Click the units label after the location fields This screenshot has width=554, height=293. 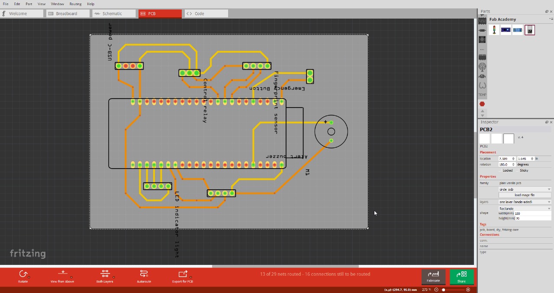537,159
